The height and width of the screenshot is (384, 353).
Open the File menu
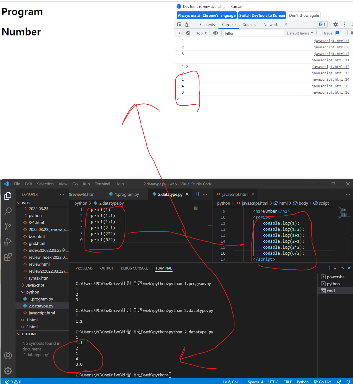[17, 184]
